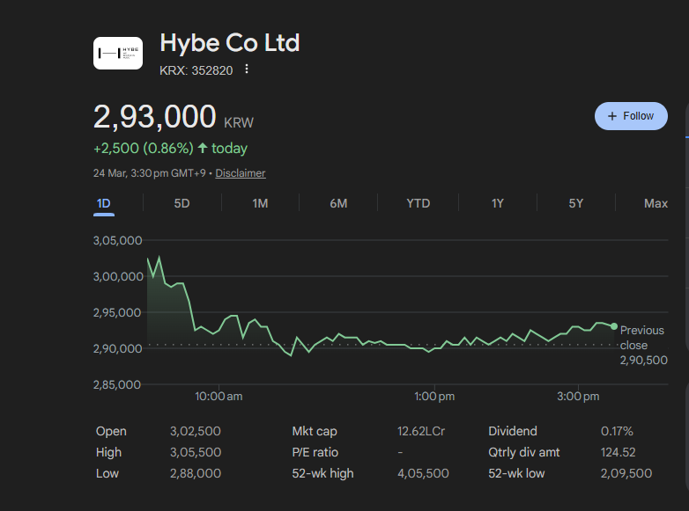689x511 pixels.
Task: Select the Max chart range tab
Action: click(656, 203)
